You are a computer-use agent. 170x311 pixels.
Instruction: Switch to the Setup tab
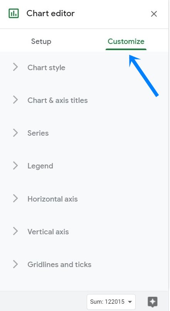point(41,42)
